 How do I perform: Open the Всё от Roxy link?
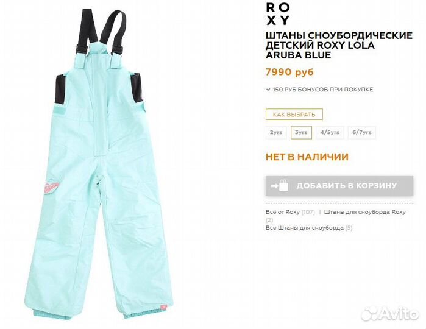coord(283,212)
